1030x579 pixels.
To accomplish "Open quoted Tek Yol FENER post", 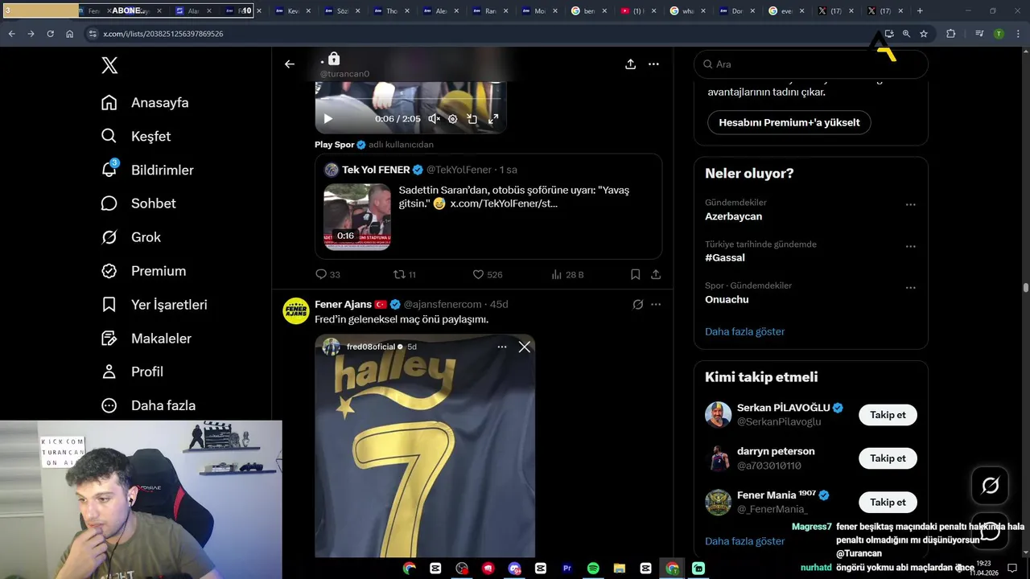I will point(488,207).
